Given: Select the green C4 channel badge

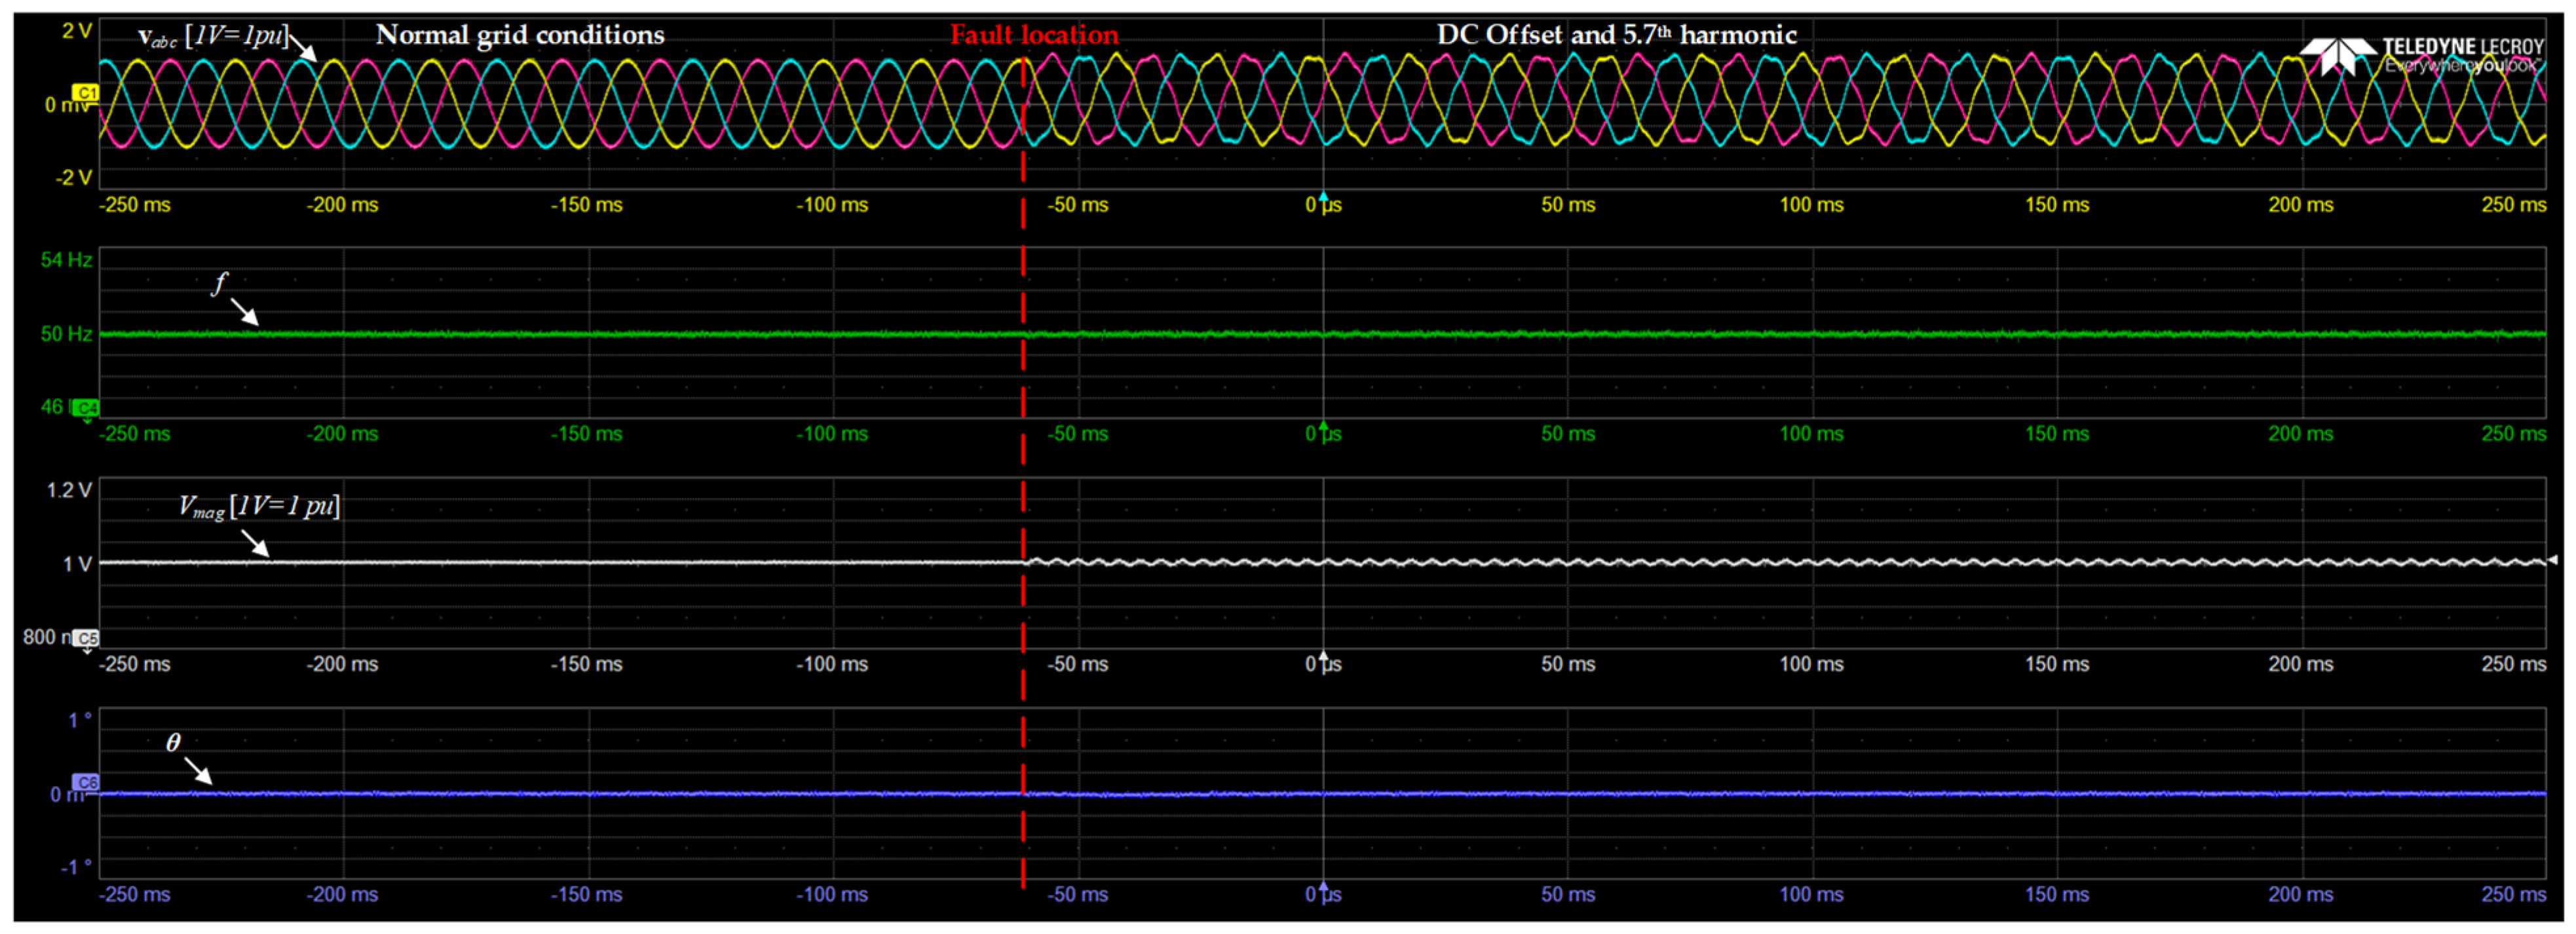Looking at the screenshot, I should point(86,407).
